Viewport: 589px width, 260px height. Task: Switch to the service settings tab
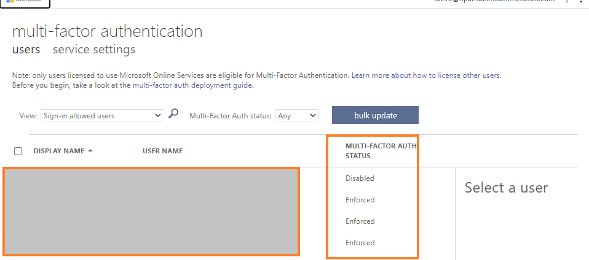click(94, 50)
